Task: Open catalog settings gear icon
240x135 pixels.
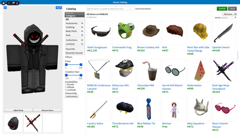Action: pos(235,14)
